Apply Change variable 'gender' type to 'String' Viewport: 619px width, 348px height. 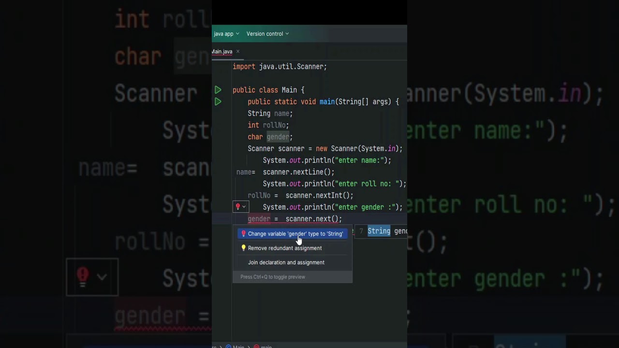(x=292, y=234)
